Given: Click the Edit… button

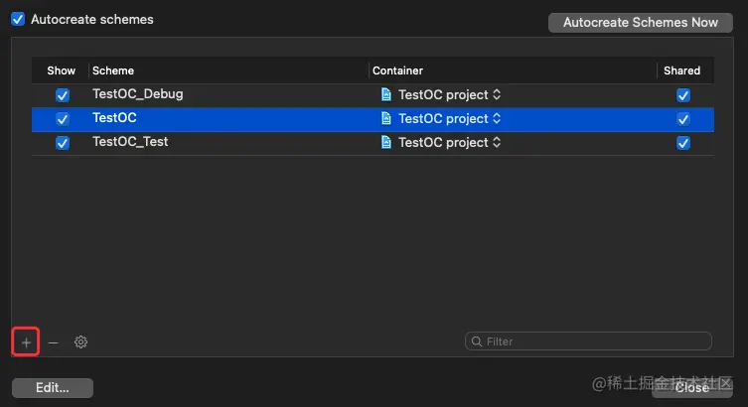Looking at the screenshot, I should tap(53, 387).
